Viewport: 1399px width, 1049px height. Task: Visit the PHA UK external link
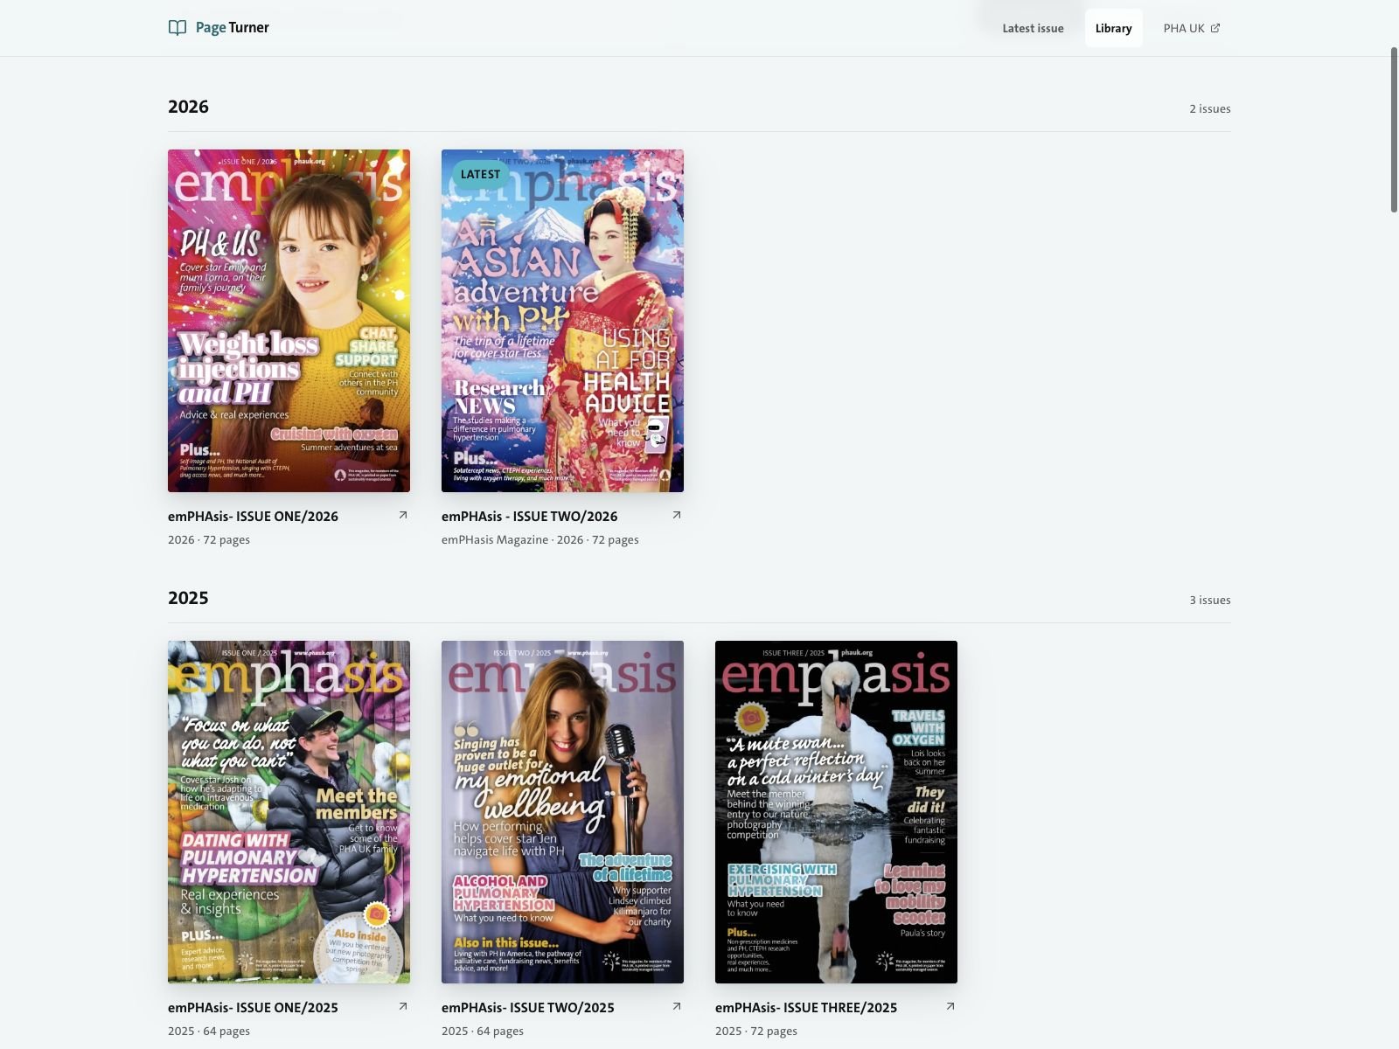[1191, 28]
